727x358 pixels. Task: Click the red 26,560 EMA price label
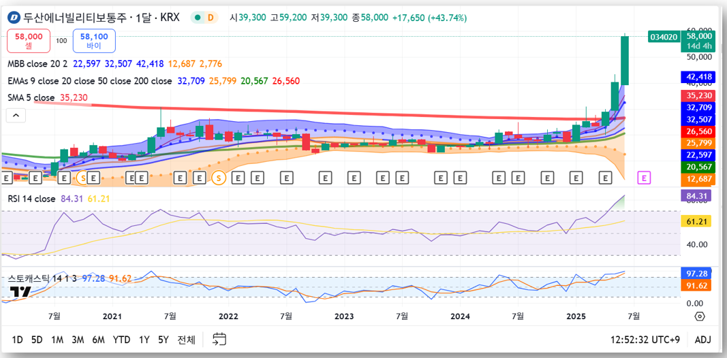coord(697,131)
